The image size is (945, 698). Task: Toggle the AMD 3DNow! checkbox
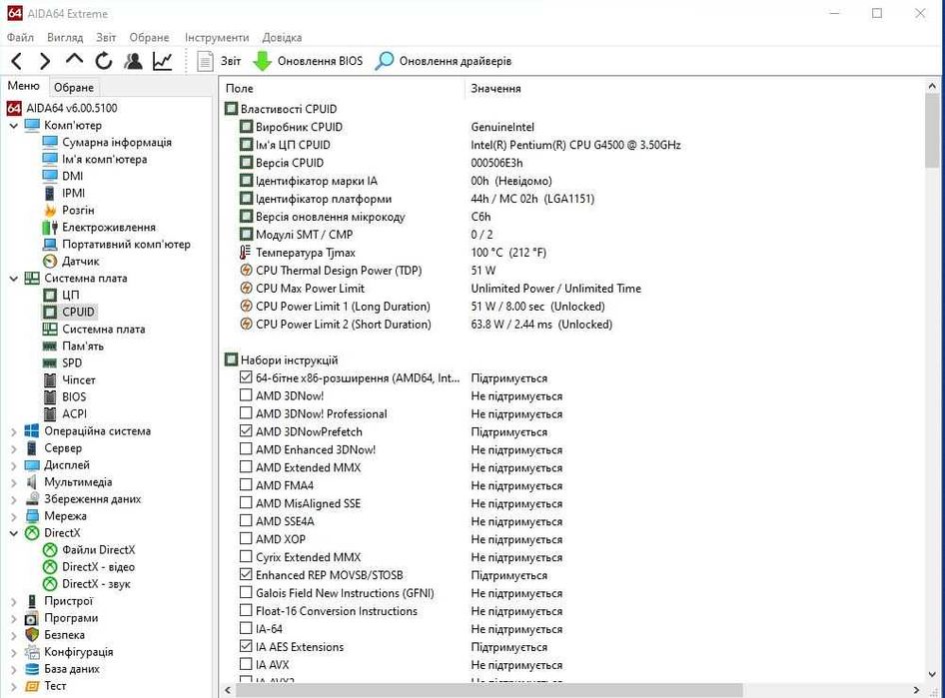(246, 395)
